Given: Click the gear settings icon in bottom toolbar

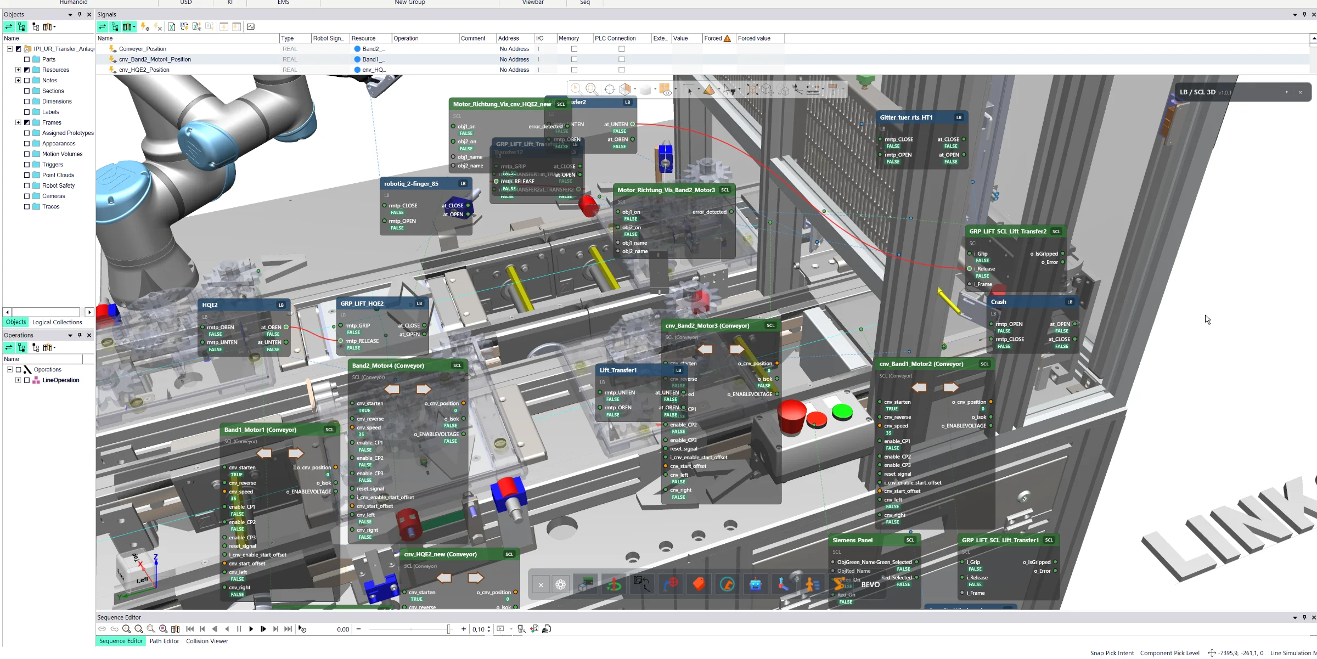Looking at the screenshot, I should [560, 585].
